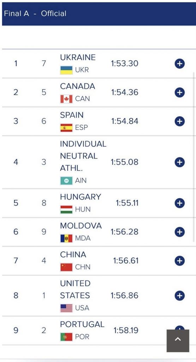The height and width of the screenshot is (362, 196).
Task: Click the Ukraine flag icon
Action: point(66,70)
